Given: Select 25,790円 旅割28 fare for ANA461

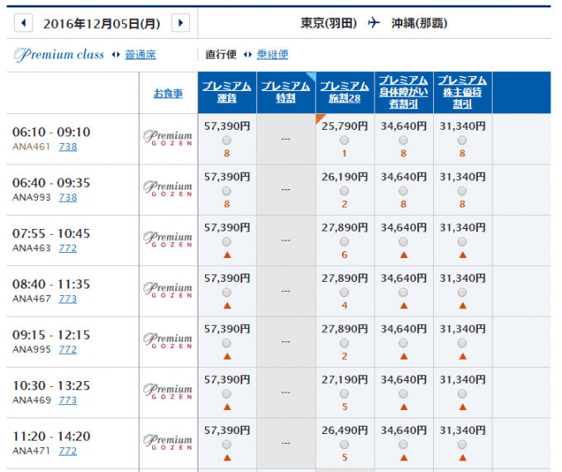Looking at the screenshot, I should [x=344, y=141].
